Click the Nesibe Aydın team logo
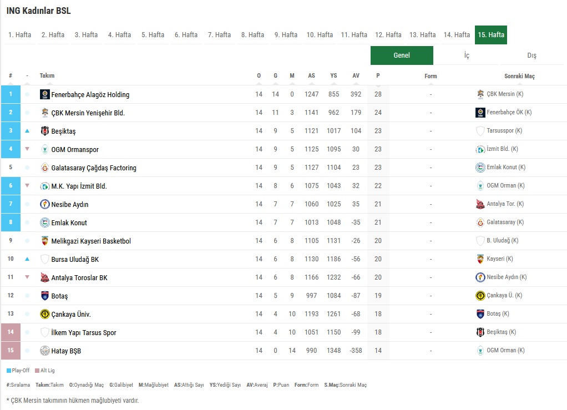 coord(45,204)
